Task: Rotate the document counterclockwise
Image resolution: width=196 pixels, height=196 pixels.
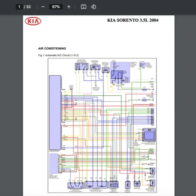Action: coord(94,7)
